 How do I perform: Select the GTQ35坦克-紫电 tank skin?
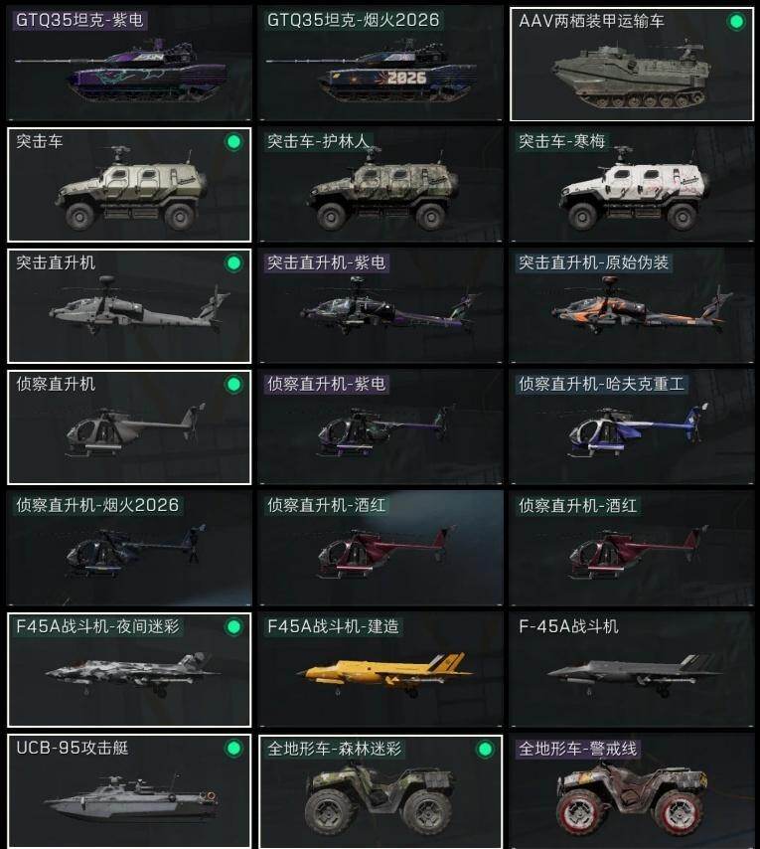(x=129, y=64)
